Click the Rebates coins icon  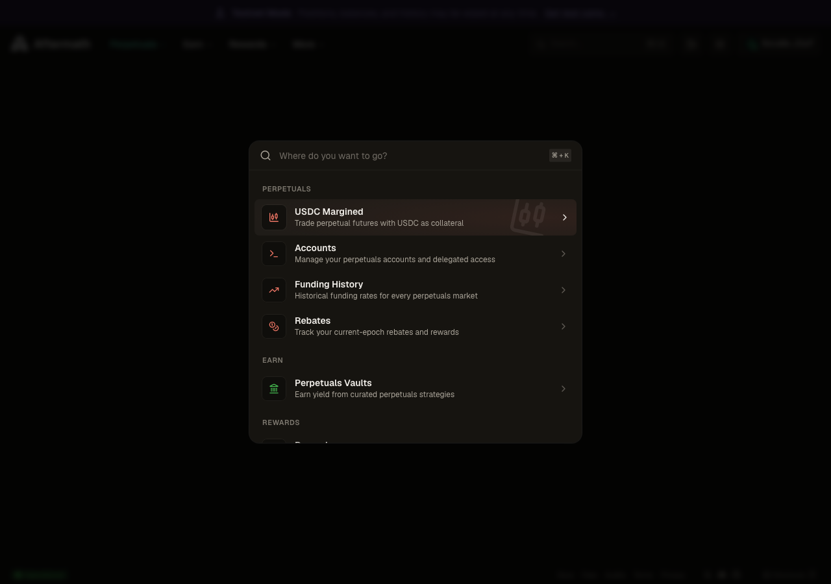point(274,326)
